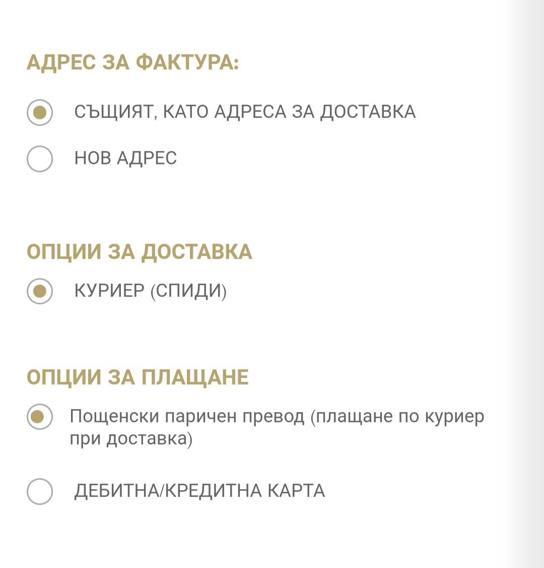Pick the "Пощенски паричен превод" radio button
The image size is (544, 568).
(x=40, y=417)
